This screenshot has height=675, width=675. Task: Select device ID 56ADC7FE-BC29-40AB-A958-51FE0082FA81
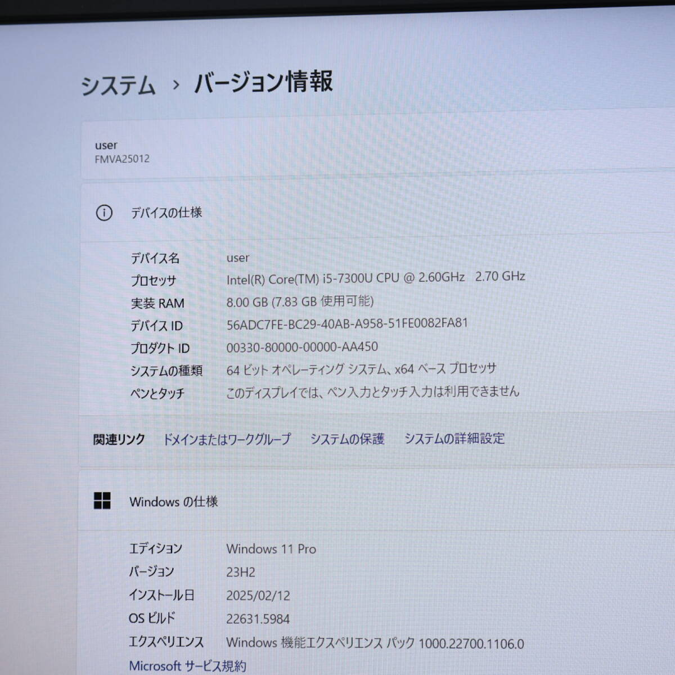pos(347,324)
